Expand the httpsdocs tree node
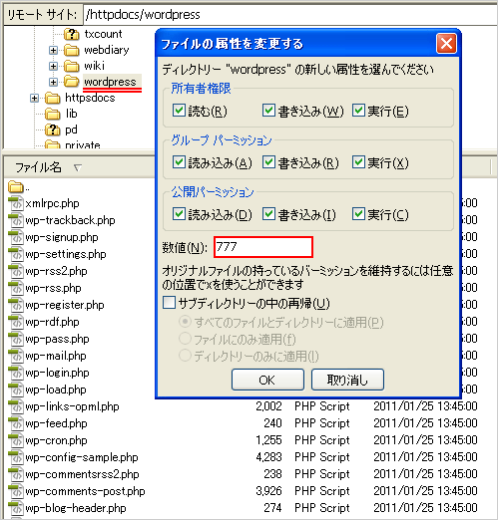Viewport: 498px width, 520px height. pos(34,98)
